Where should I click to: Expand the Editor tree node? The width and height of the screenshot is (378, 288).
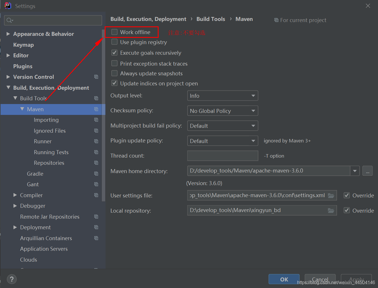pos(8,55)
